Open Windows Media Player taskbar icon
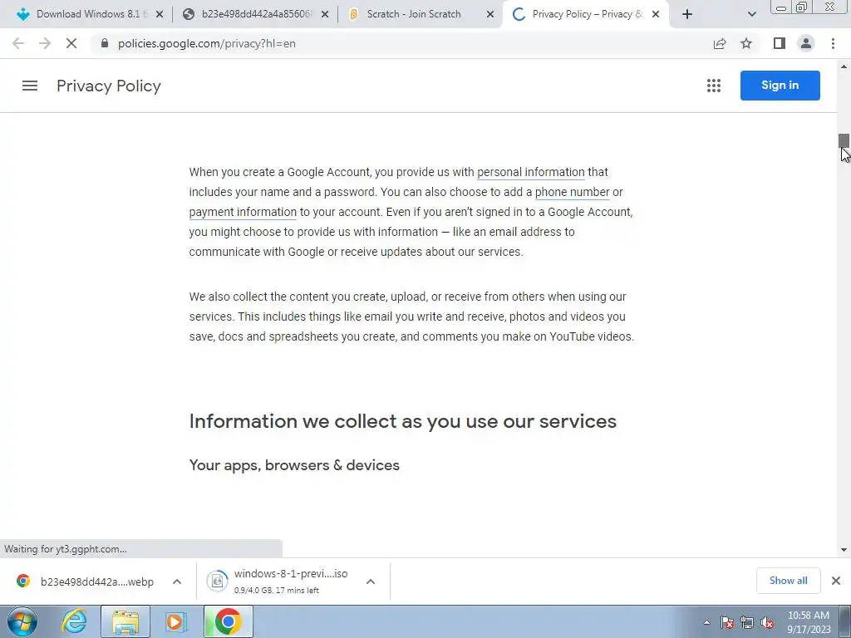The image size is (851, 638). (x=175, y=621)
